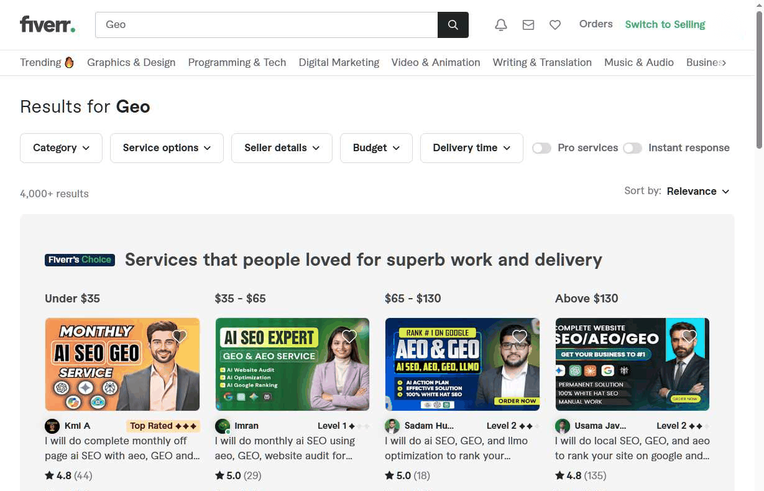Click the 4.8 (44) rating
Screen dimensions: 764x491
click(68, 475)
